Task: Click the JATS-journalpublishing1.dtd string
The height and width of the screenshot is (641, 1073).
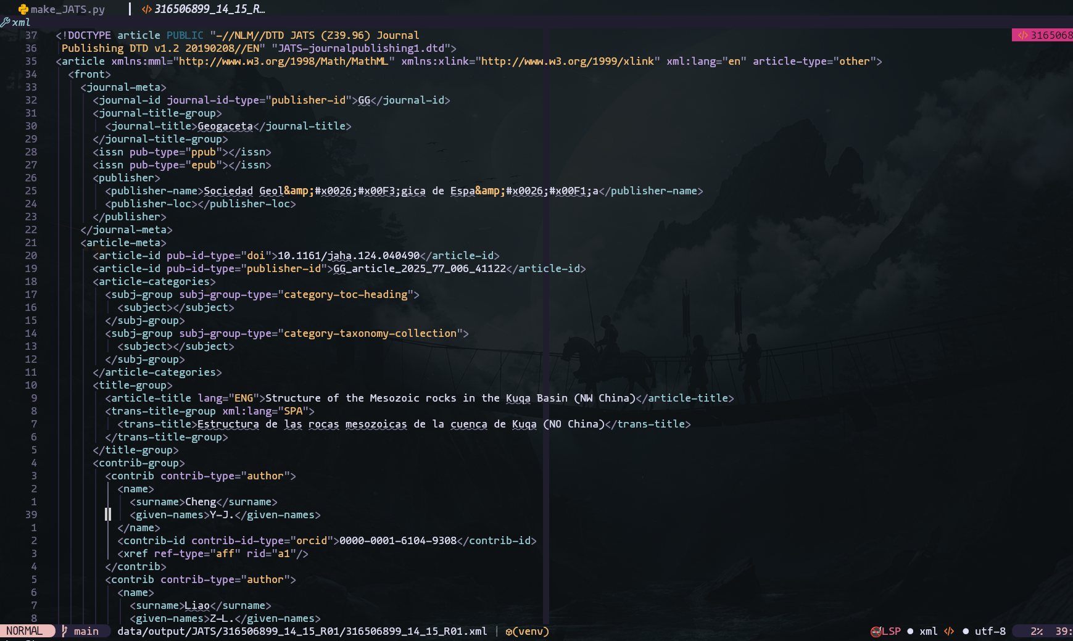Action: point(361,48)
